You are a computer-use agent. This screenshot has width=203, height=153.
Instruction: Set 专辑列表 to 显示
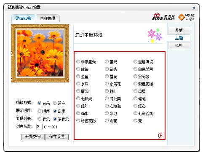(x=39, y=119)
